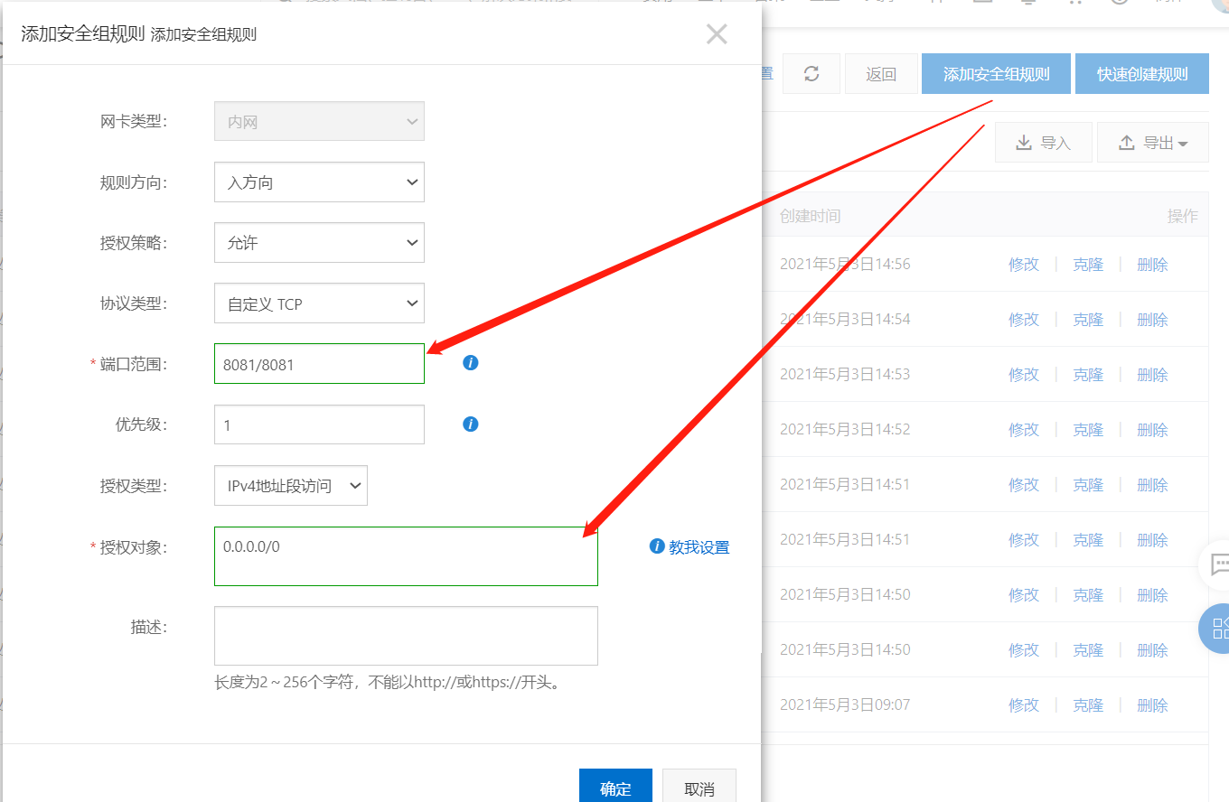Click the 端口范围 field with 8081/8081
This screenshot has height=802, width=1229.
(x=319, y=364)
